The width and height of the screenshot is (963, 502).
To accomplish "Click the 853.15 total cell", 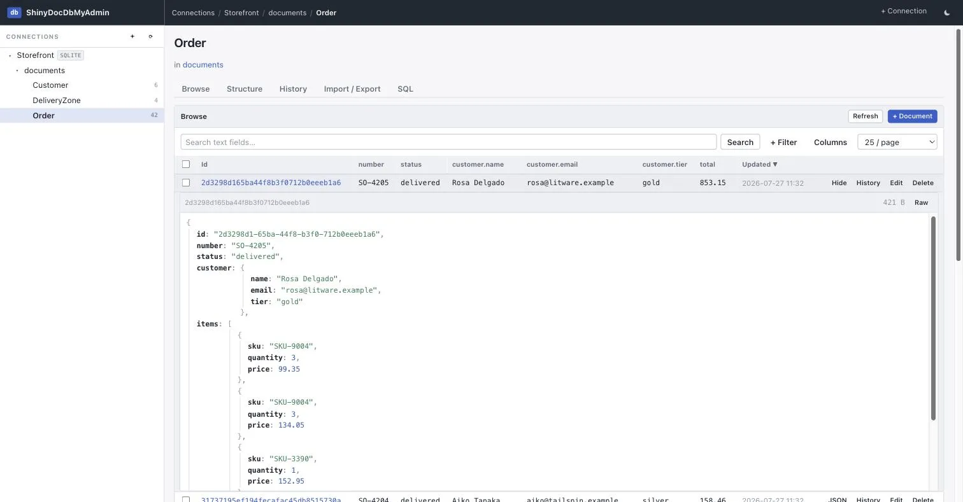I will [712, 183].
